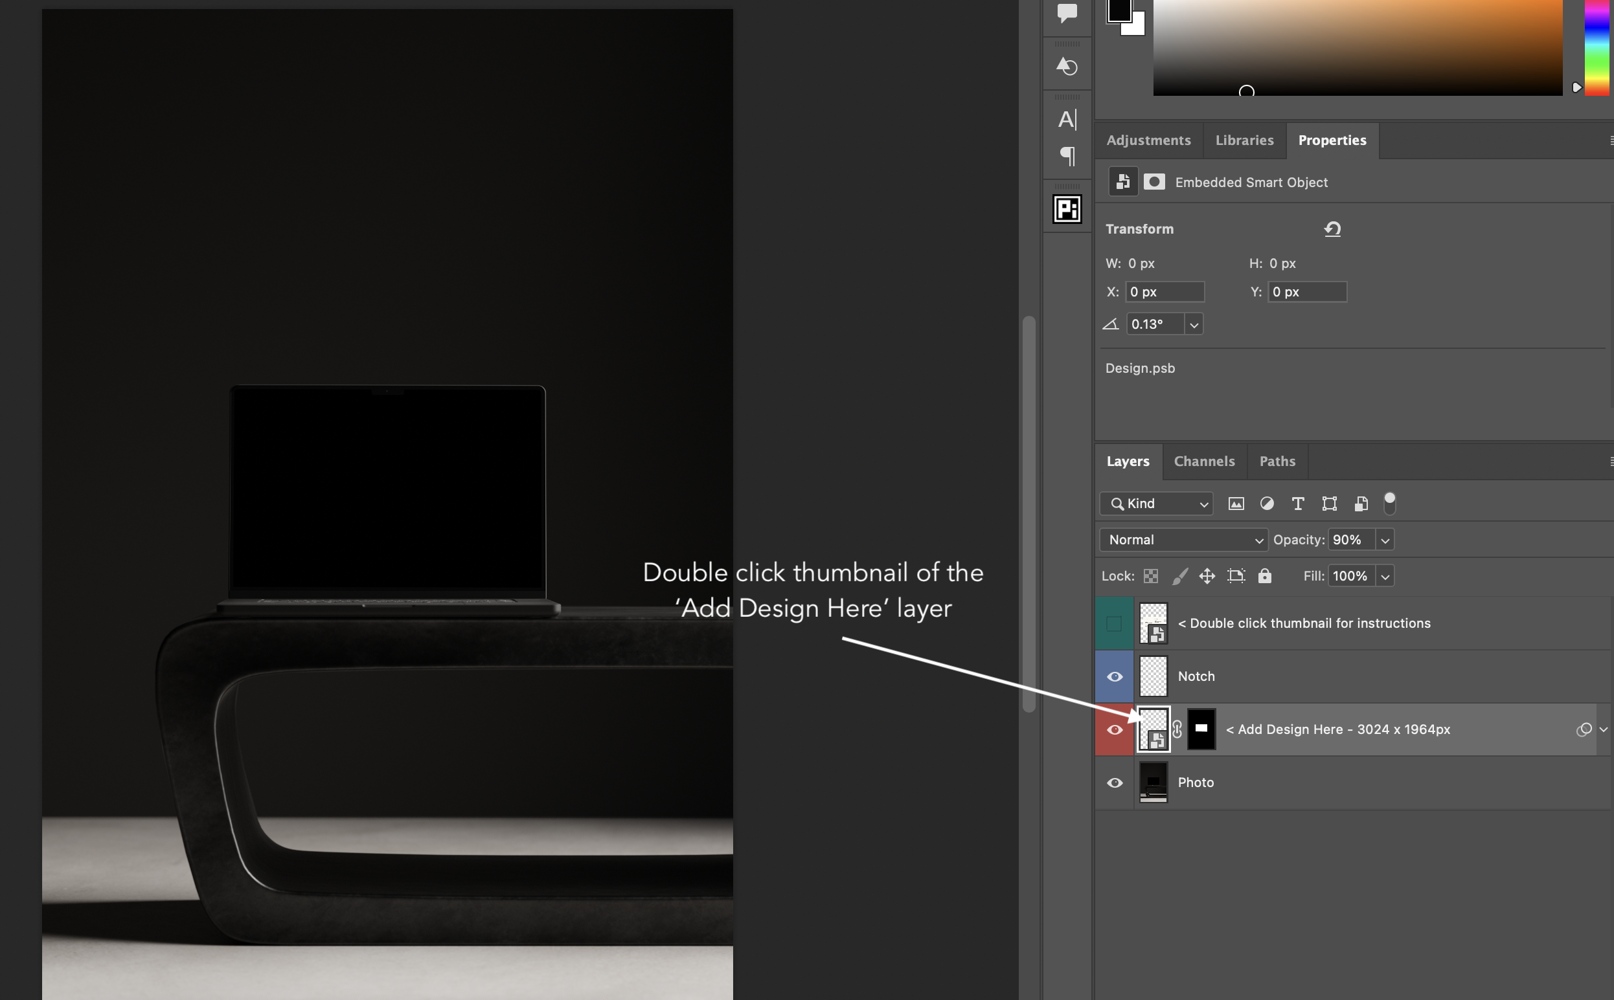Click the Embedded Smart Object label
This screenshot has width=1614, height=1000.
pos(1251,182)
